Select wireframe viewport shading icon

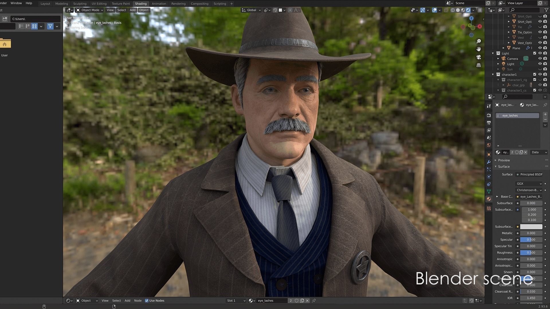453,10
